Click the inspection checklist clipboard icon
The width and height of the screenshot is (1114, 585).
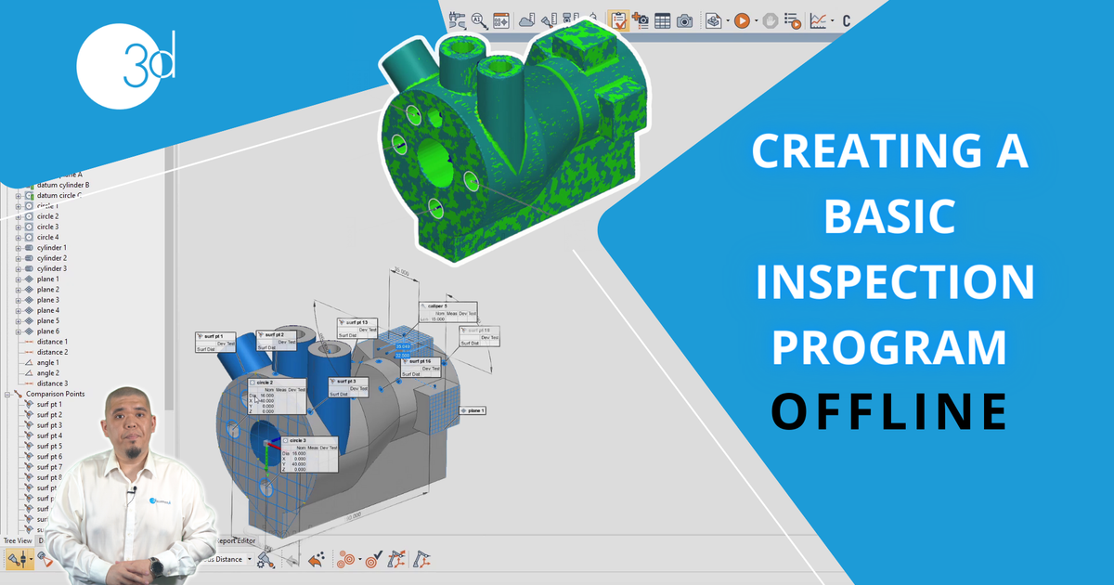coord(618,19)
